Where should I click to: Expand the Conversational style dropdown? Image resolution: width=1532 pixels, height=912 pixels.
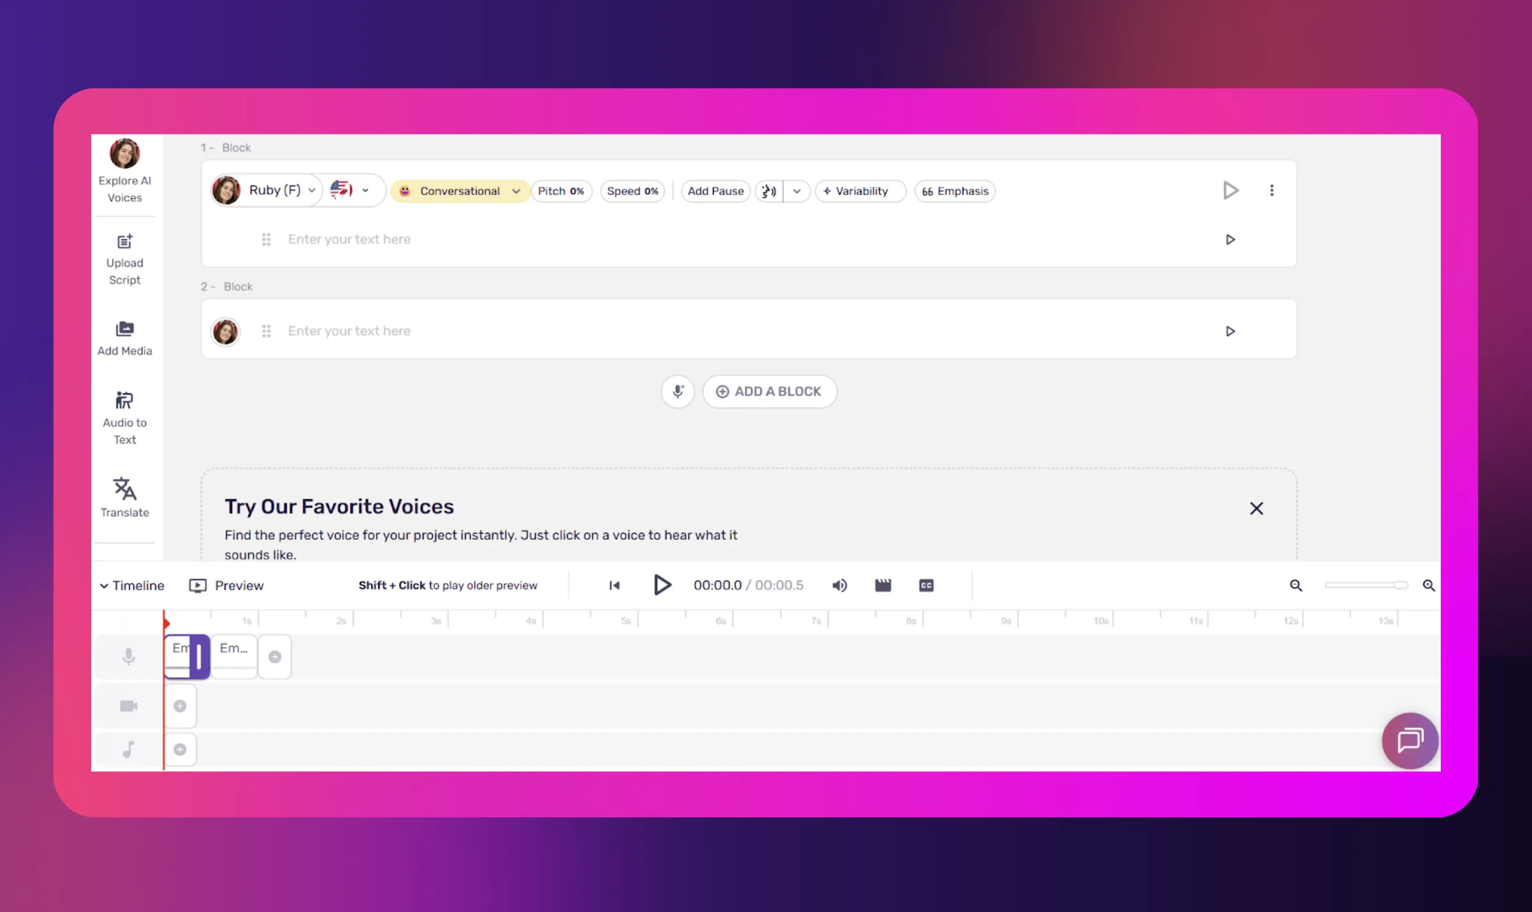pos(517,191)
